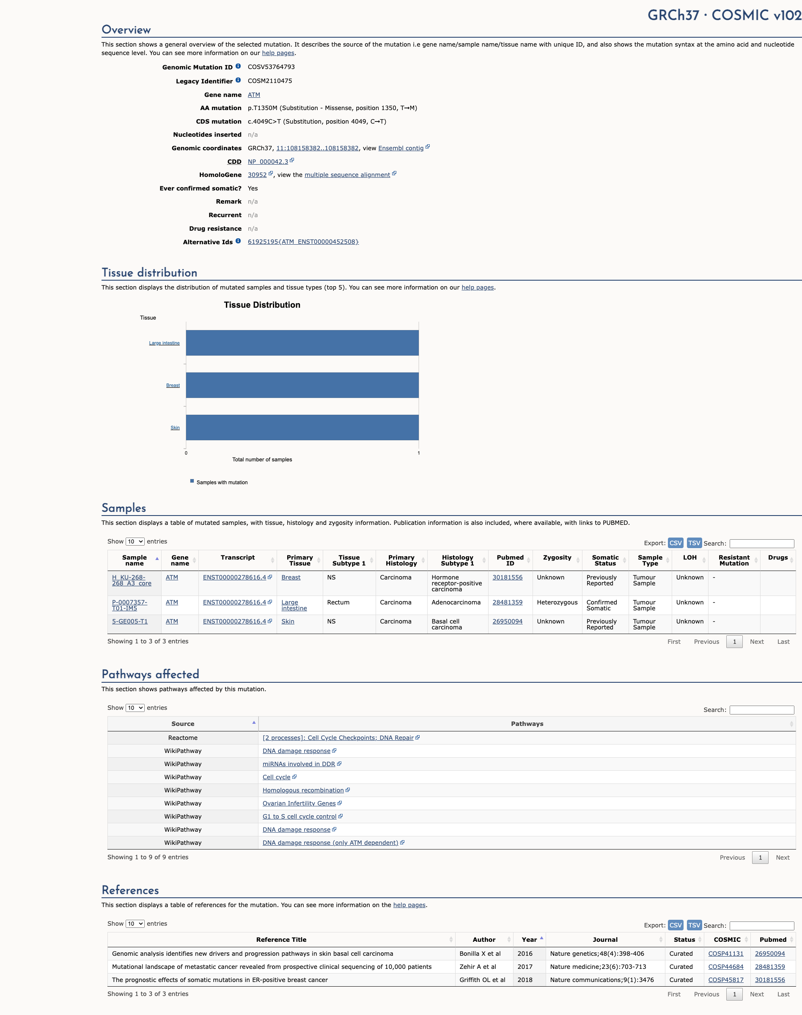
Task: Open sample 5-GE005-T1 link
Action: tap(129, 621)
